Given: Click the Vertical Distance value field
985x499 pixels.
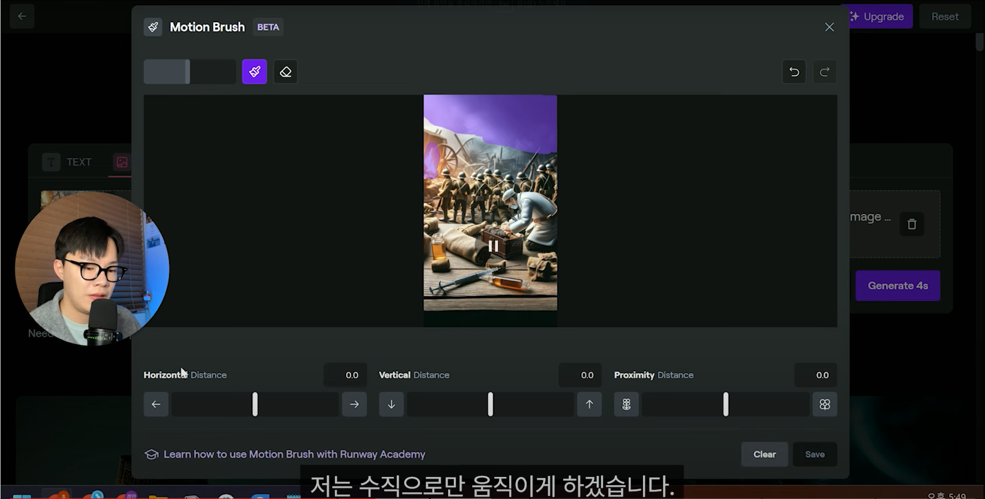Looking at the screenshot, I should click(x=580, y=375).
